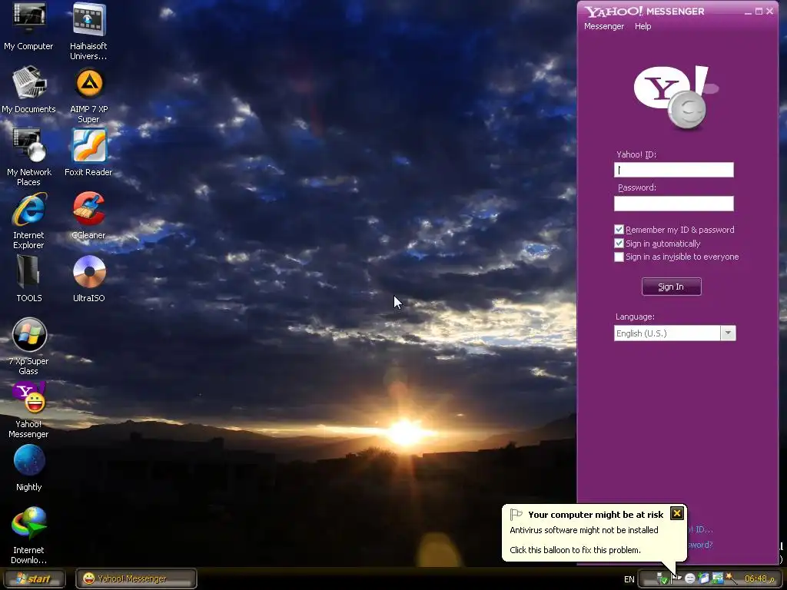
Task: Maximize the Yahoo! Messenger window
Action: coord(759,11)
